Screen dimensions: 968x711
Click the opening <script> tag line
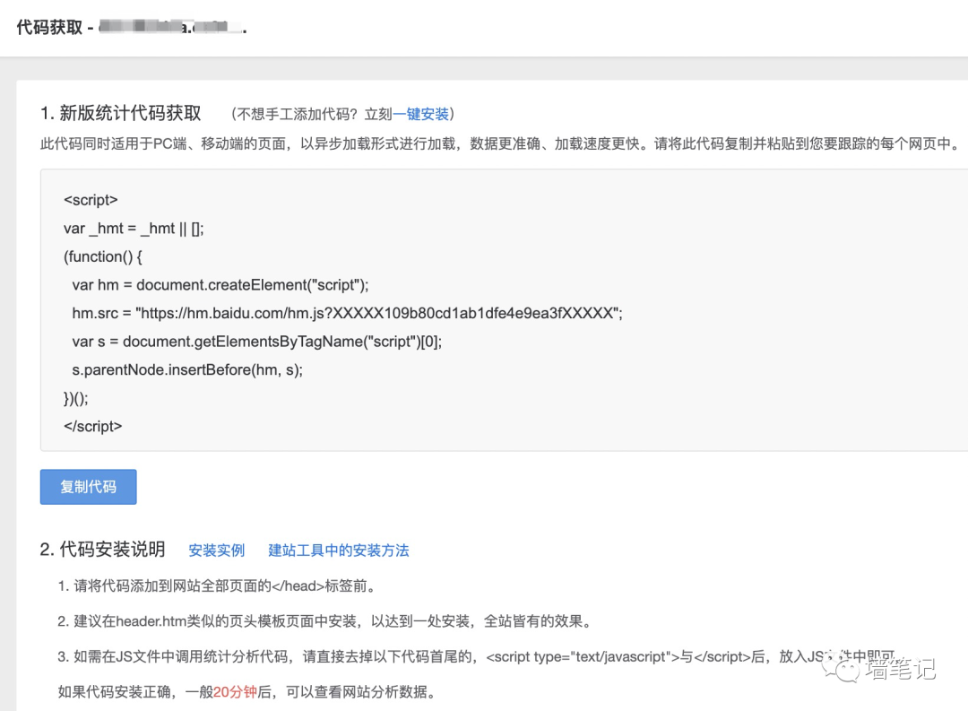click(91, 200)
